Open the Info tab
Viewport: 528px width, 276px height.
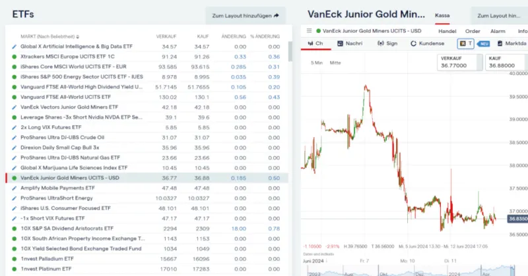(x=523, y=31)
